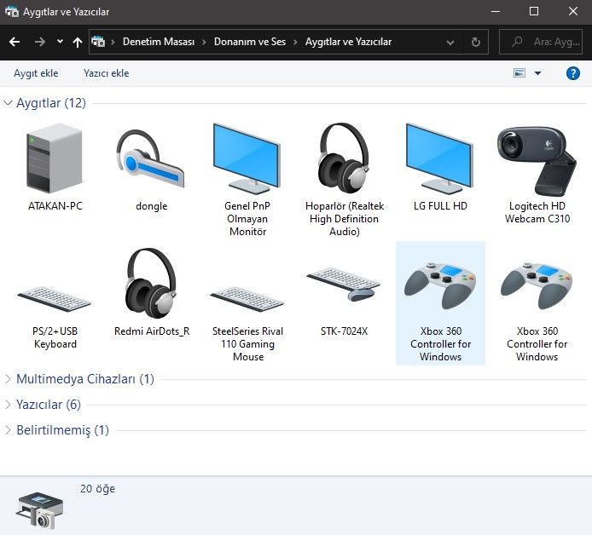Select the Logitech HD Webcam C310 icon
The height and width of the screenshot is (535, 592).
coord(537,161)
